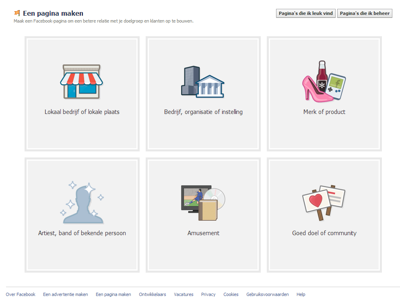Click the orange flag icon beside page title
The width and height of the screenshot is (400, 300).
17,13
